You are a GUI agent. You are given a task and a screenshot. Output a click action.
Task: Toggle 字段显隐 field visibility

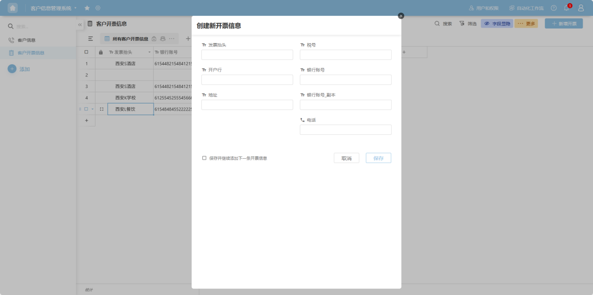(x=497, y=23)
